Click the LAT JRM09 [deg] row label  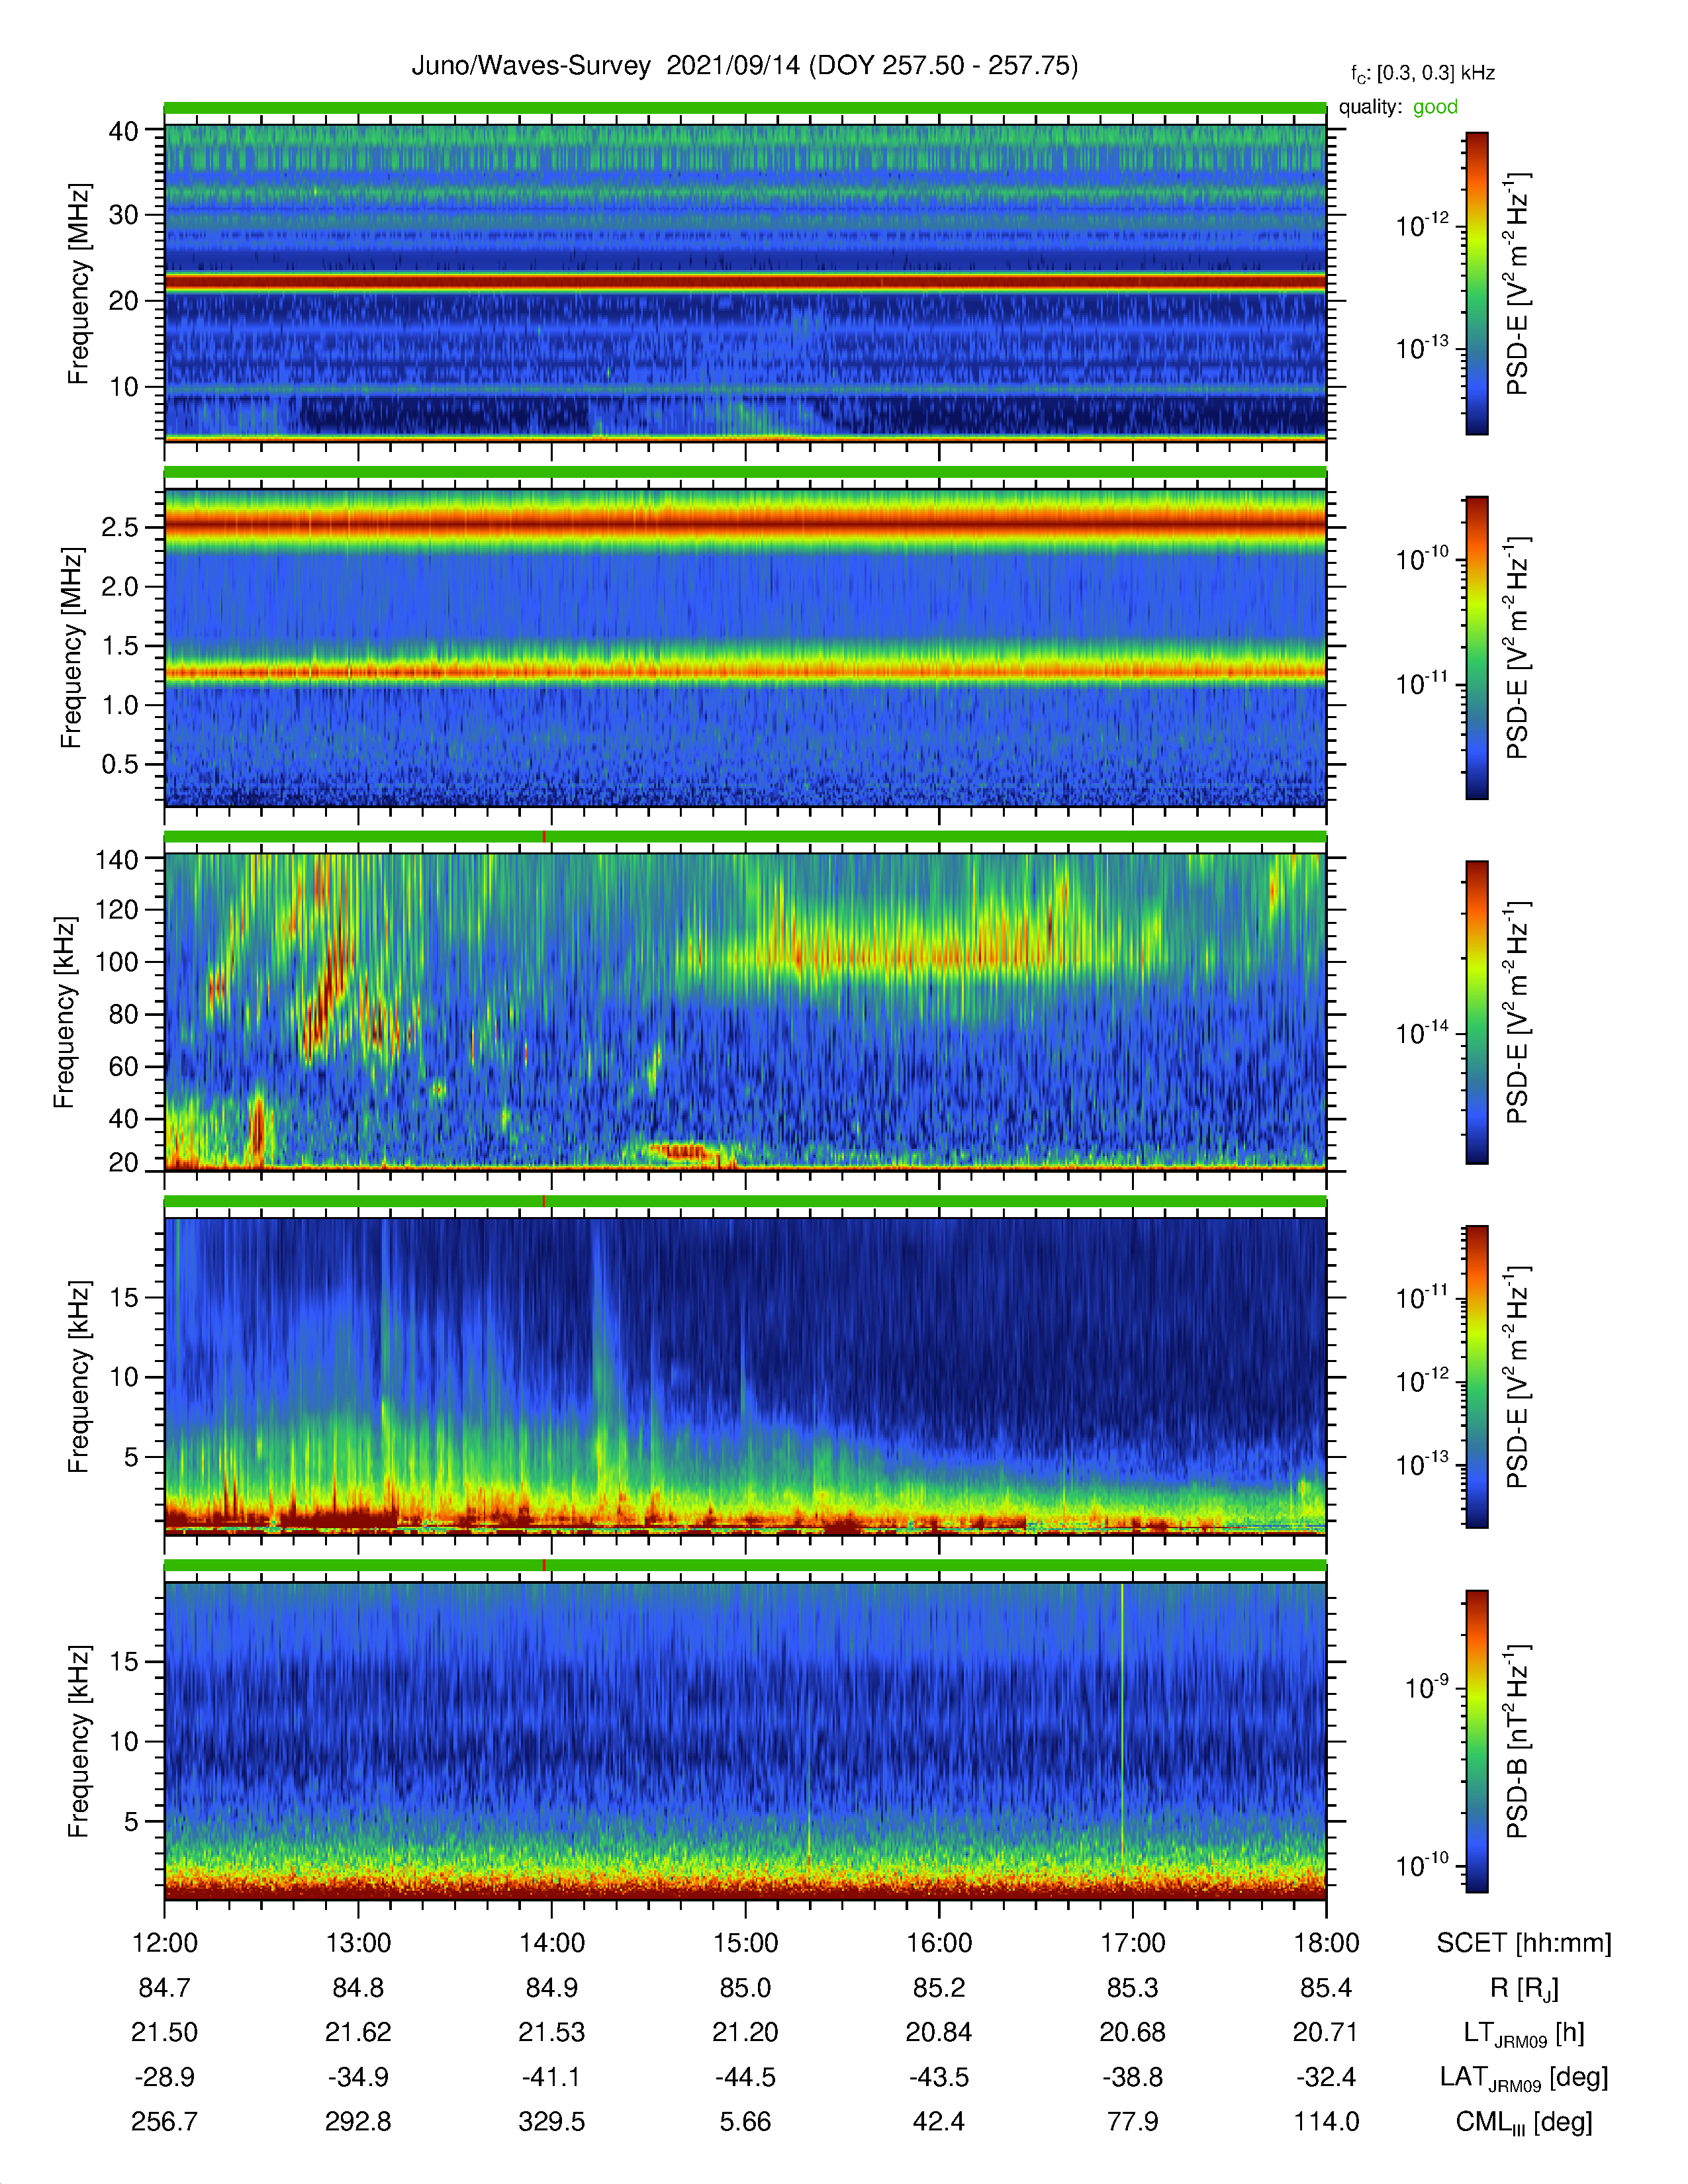[x=1524, y=2078]
